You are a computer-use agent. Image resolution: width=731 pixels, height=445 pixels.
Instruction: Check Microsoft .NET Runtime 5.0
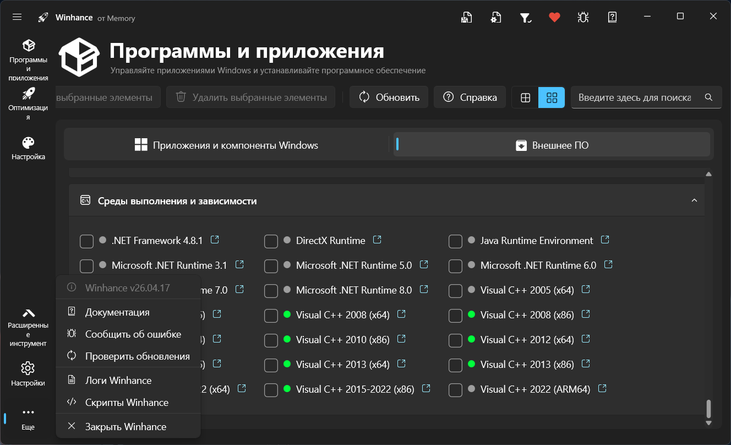point(271,266)
